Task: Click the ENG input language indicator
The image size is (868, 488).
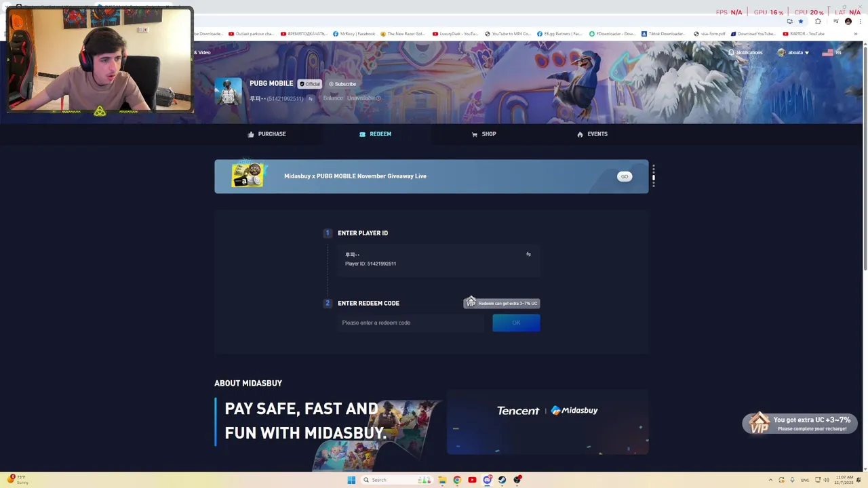Action: point(805,480)
